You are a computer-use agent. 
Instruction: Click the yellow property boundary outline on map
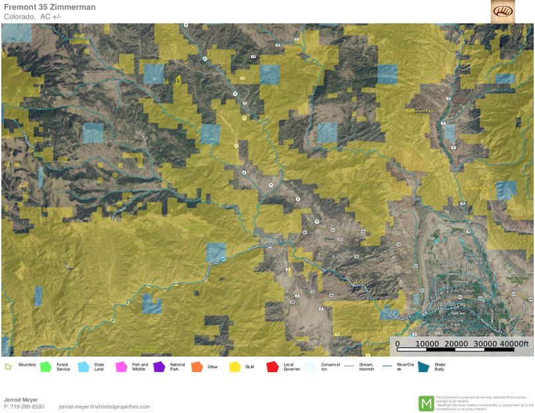tap(178, 80)
